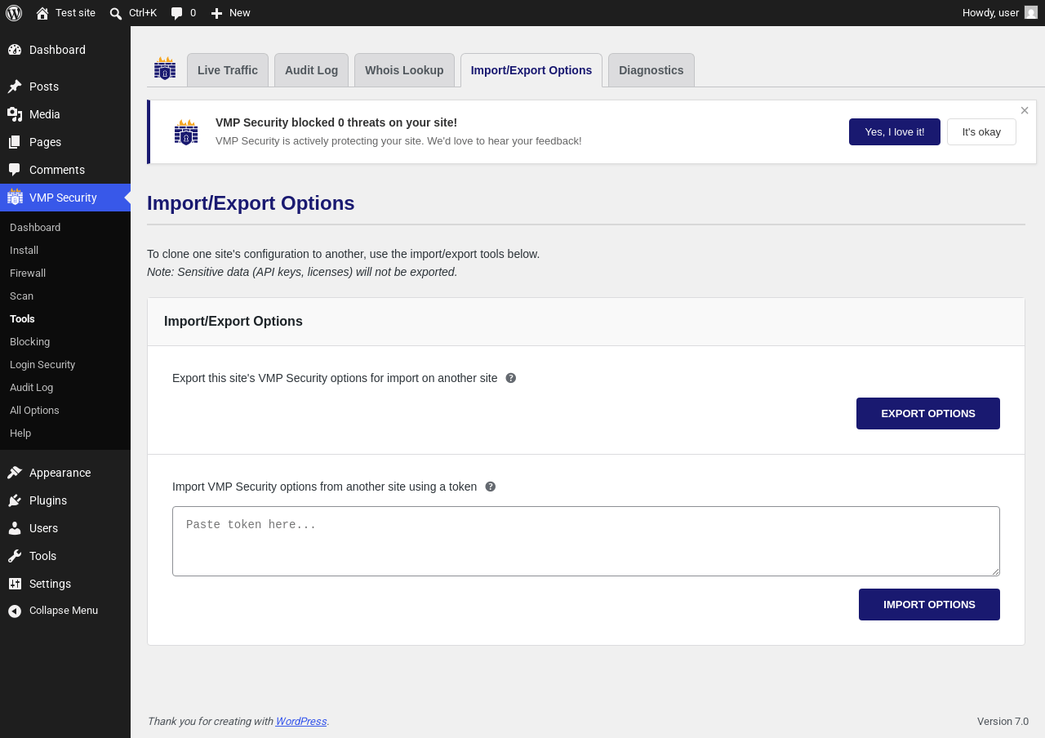Click the Tools wrench icon in main menu

15,556
